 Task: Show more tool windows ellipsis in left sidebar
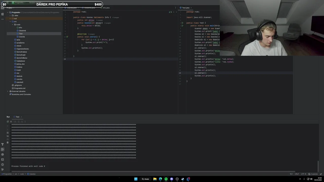click(3, 19)
